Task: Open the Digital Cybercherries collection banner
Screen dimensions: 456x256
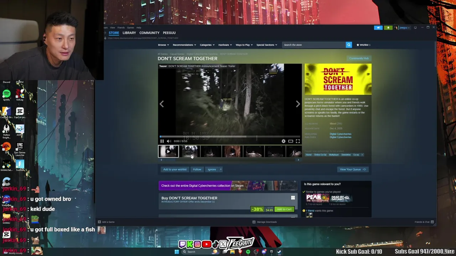Action: tap(228, 186)
